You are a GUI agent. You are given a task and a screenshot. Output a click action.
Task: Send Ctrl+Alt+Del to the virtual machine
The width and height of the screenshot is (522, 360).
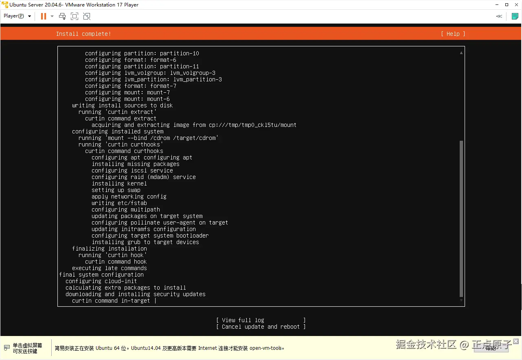62,16
